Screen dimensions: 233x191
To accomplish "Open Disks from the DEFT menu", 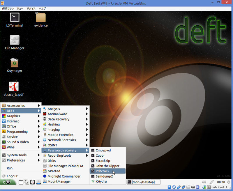I will [65, 161].
